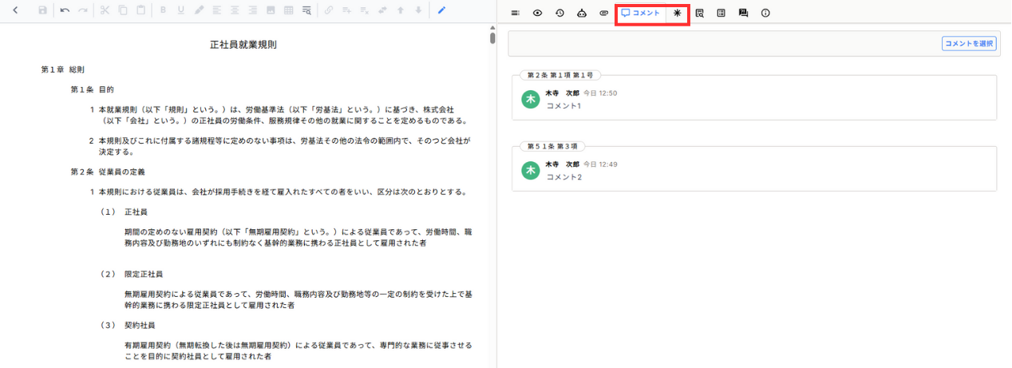Click the blue pencil edit icon
Viewport: 1012px width, 368px height.
tap(441, 10)
